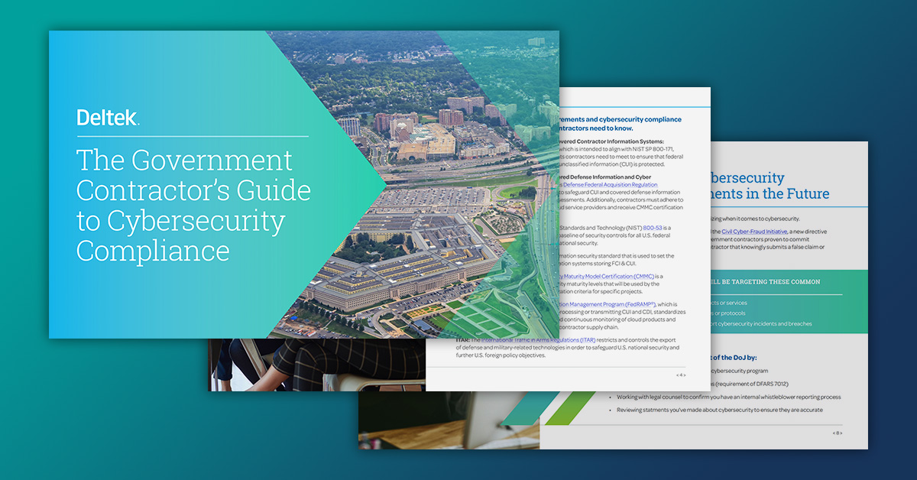Click the white divider line under Deltek logo
The width and height of the screenshot is (917, 480).
(x=191, y=137)
